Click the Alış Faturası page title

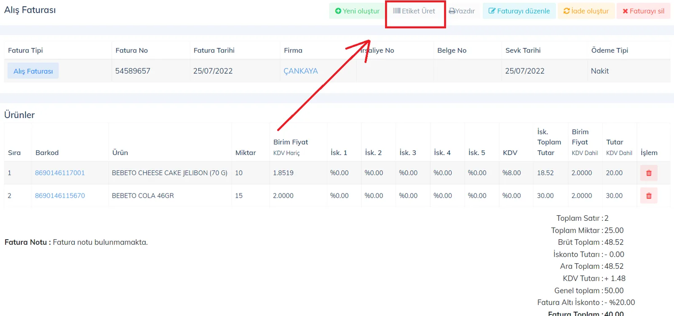point(30,10)
